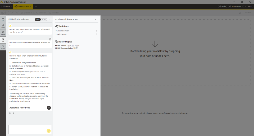Switch to the Home tab
This screenshot has width=254, height=136.
tap(6, 6)
